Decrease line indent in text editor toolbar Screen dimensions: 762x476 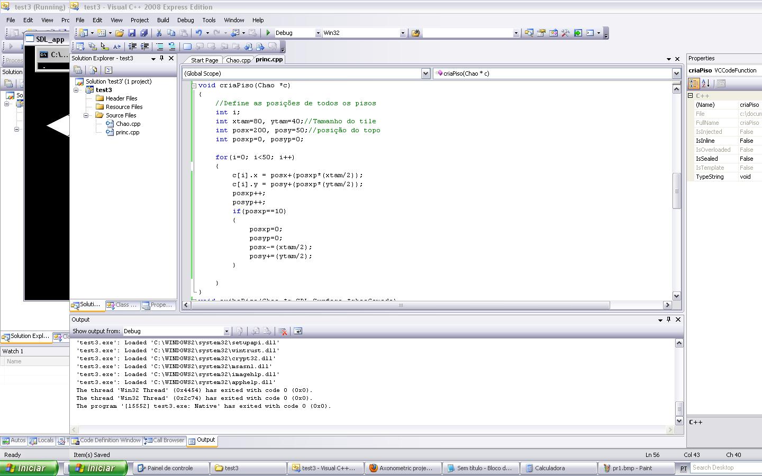[x=132, y=47]
